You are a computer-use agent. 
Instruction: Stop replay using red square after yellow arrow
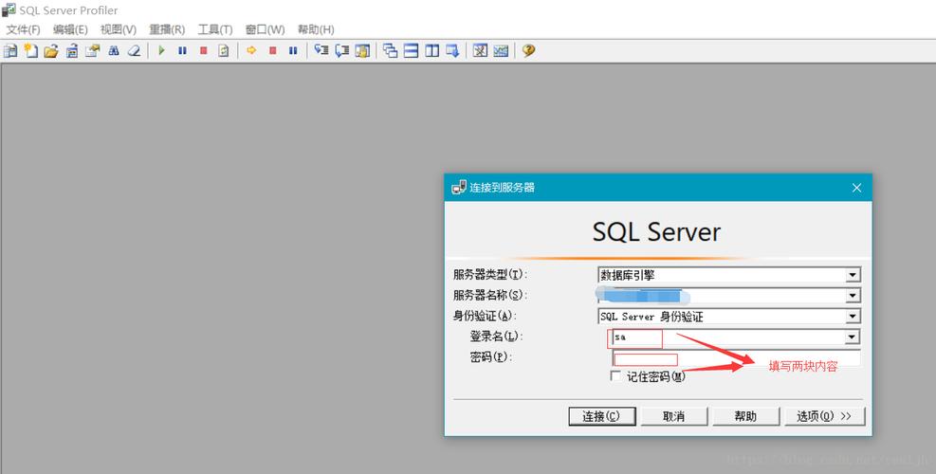[272, 51]
